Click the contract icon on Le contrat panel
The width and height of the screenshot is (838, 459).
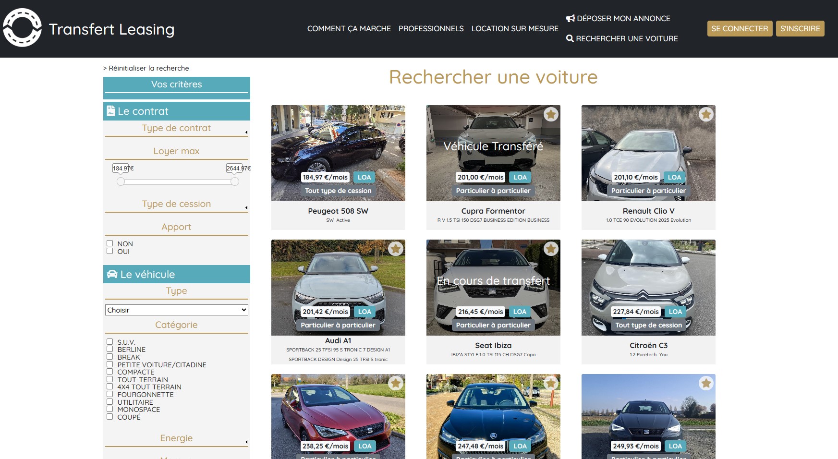(x=111, y=110)
